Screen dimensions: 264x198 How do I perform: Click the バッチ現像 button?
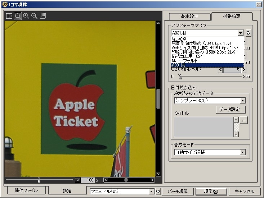(x=178, y=192)
